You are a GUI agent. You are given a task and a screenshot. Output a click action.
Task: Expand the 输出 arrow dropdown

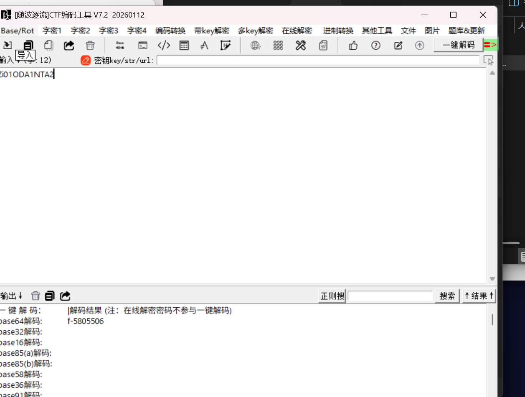click(x=11, y=296)
